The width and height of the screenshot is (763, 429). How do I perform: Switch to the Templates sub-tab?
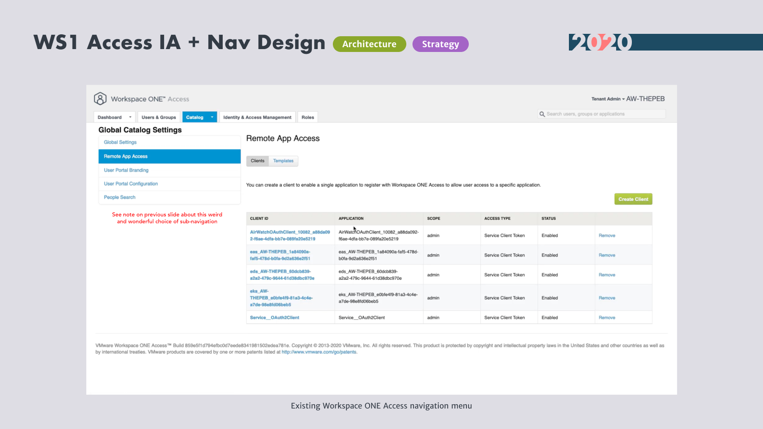pos(283,161)
